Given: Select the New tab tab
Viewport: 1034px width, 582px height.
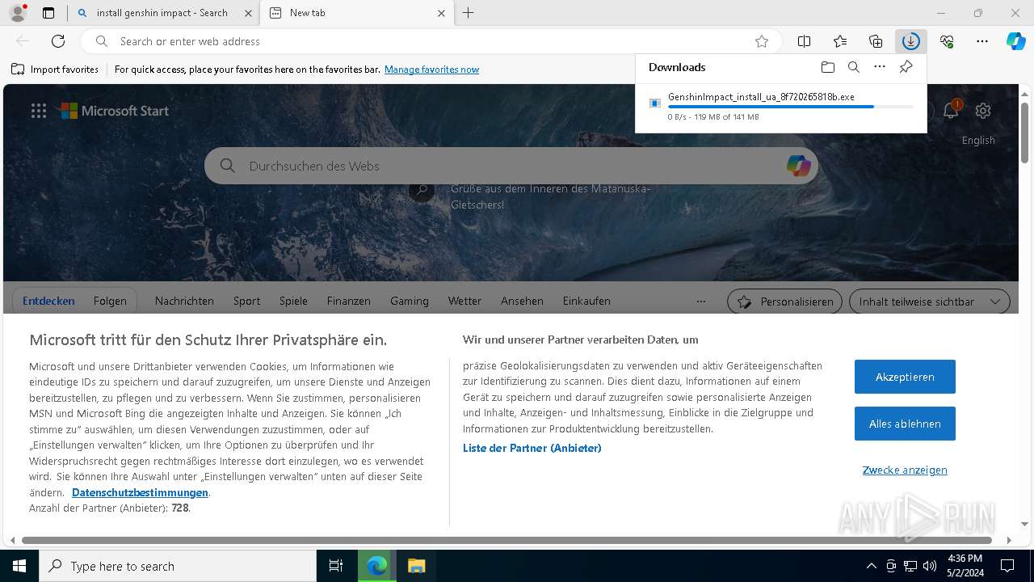Looking at the screenshot, I should (357, 13).
